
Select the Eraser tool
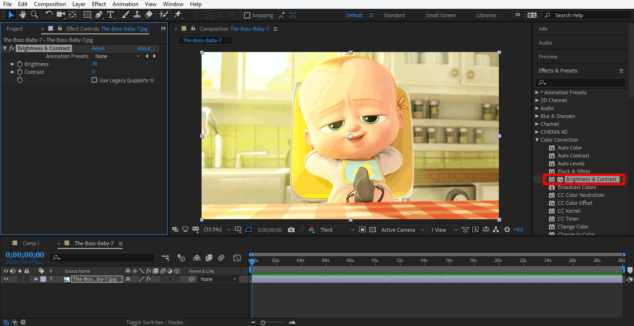pos(149,15)
